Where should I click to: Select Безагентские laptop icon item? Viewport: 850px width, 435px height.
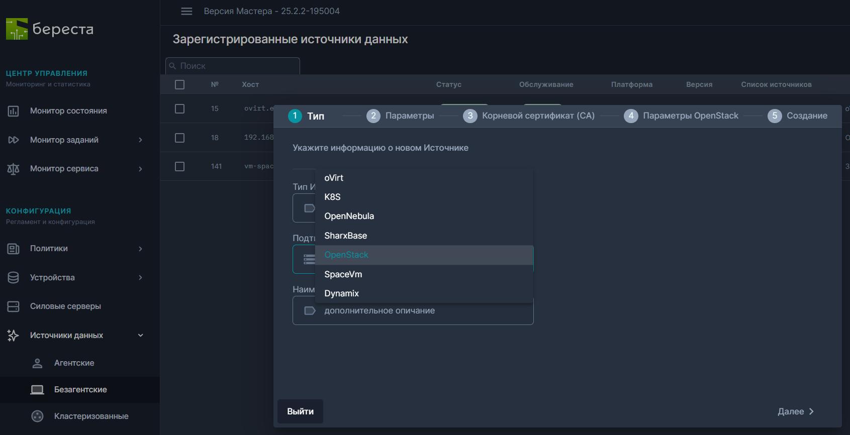(37, 390)
